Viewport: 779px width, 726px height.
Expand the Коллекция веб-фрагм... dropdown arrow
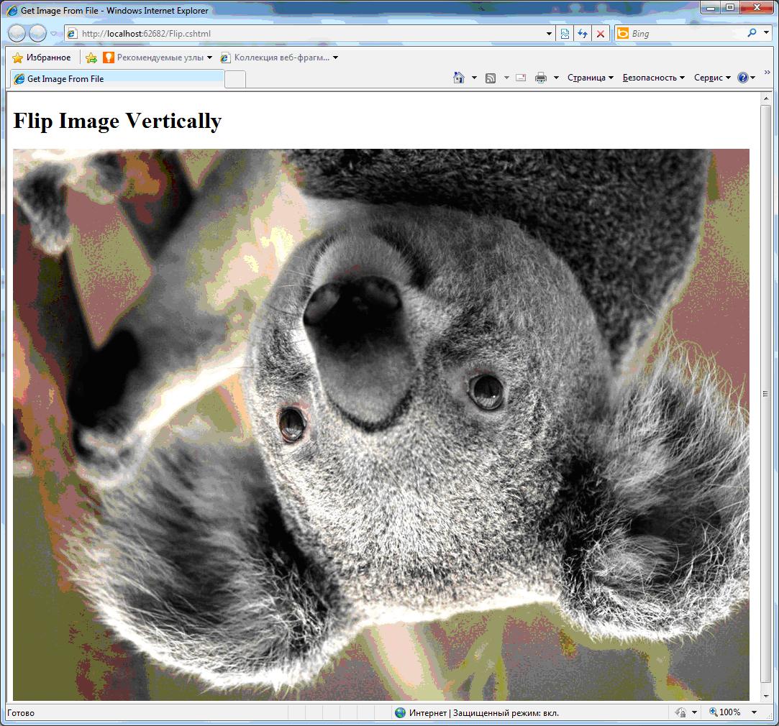click(336, 58)
